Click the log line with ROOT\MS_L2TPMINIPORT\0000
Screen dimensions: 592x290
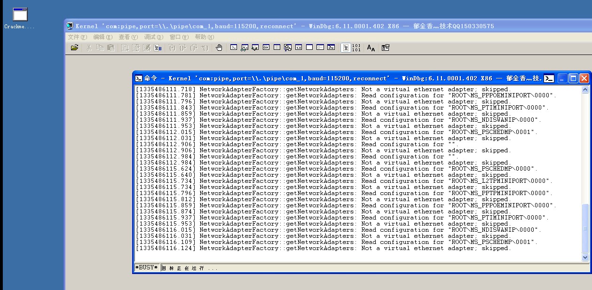[x=345, y=181]
